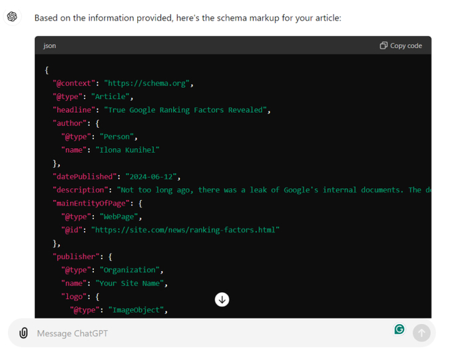This screenshot has height=352, width=466.
Task: Click the "ImageObject" value
Action: click(x=136, y=310)
